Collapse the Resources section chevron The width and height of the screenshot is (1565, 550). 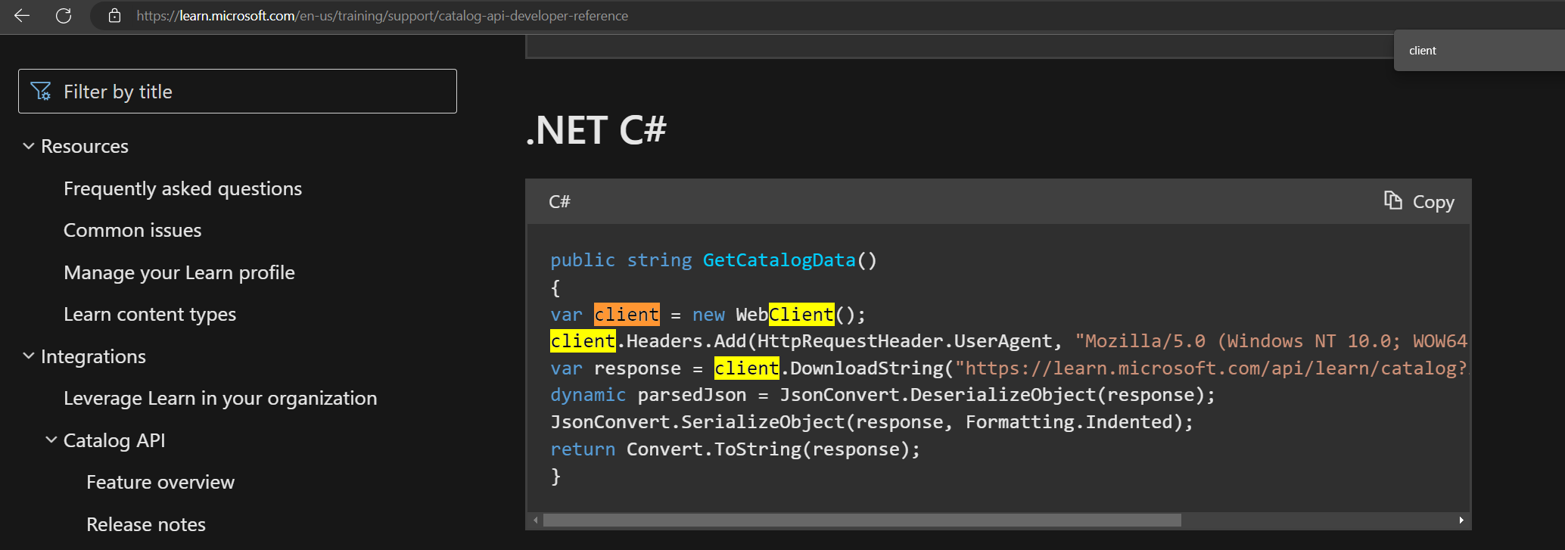(x=29, y=146)
